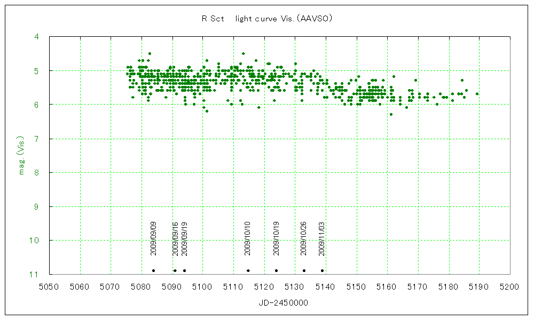Click the "mag (Vis.)" y-axis label

21,155
